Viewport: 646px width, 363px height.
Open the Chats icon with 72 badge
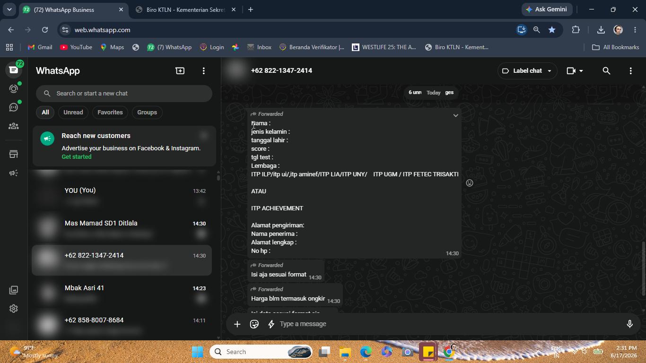tap(14, 70)
